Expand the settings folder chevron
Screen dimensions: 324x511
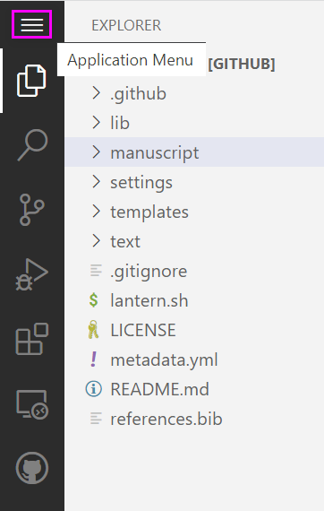[x=96, y=182]
